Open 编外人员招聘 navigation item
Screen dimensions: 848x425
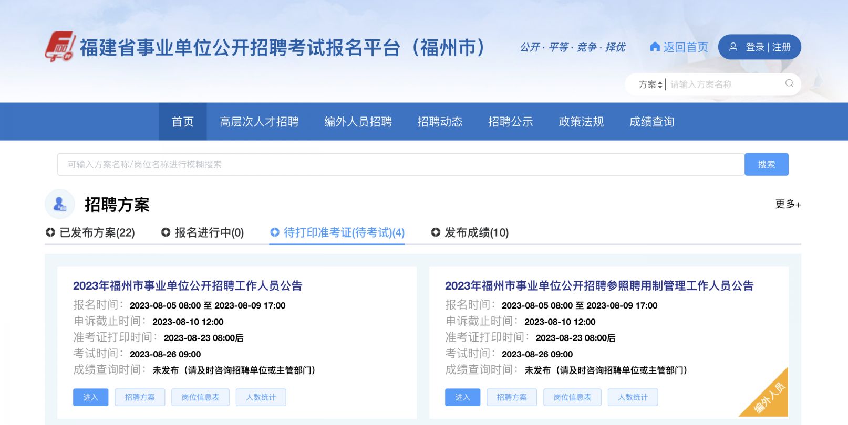point(358,122)
